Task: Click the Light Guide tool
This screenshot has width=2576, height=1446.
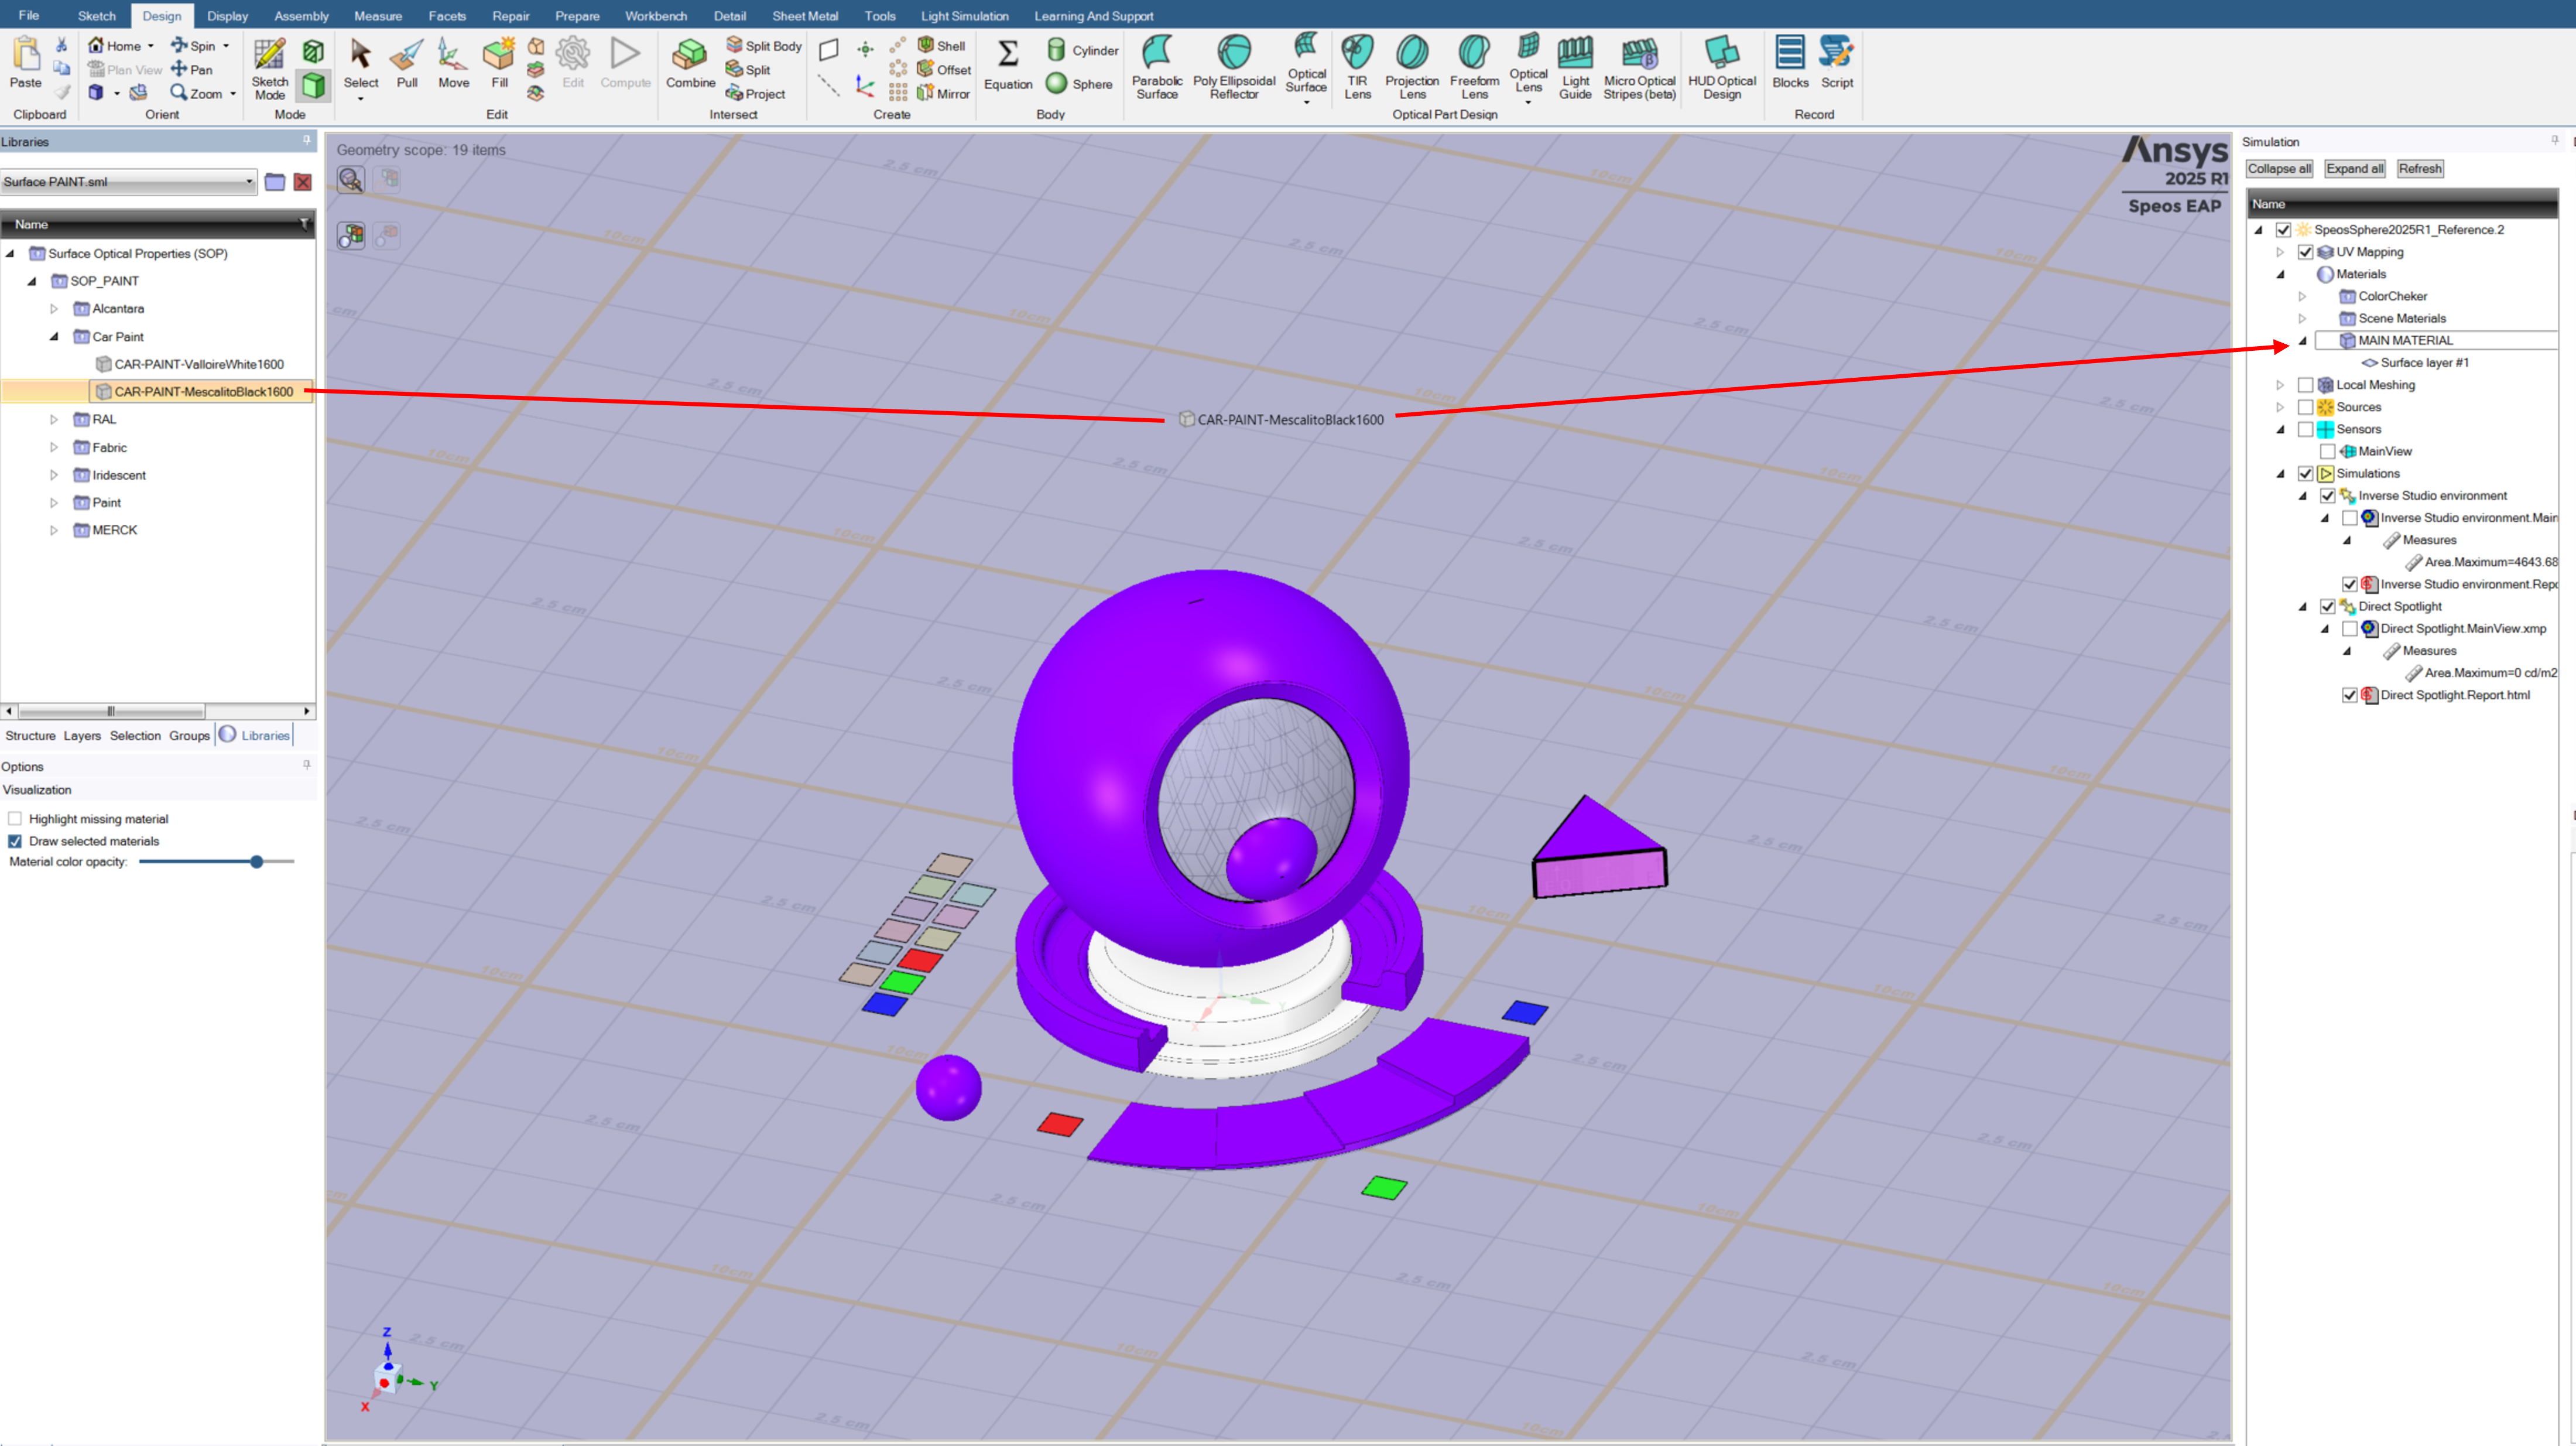Action: [x=1575, y=67]
